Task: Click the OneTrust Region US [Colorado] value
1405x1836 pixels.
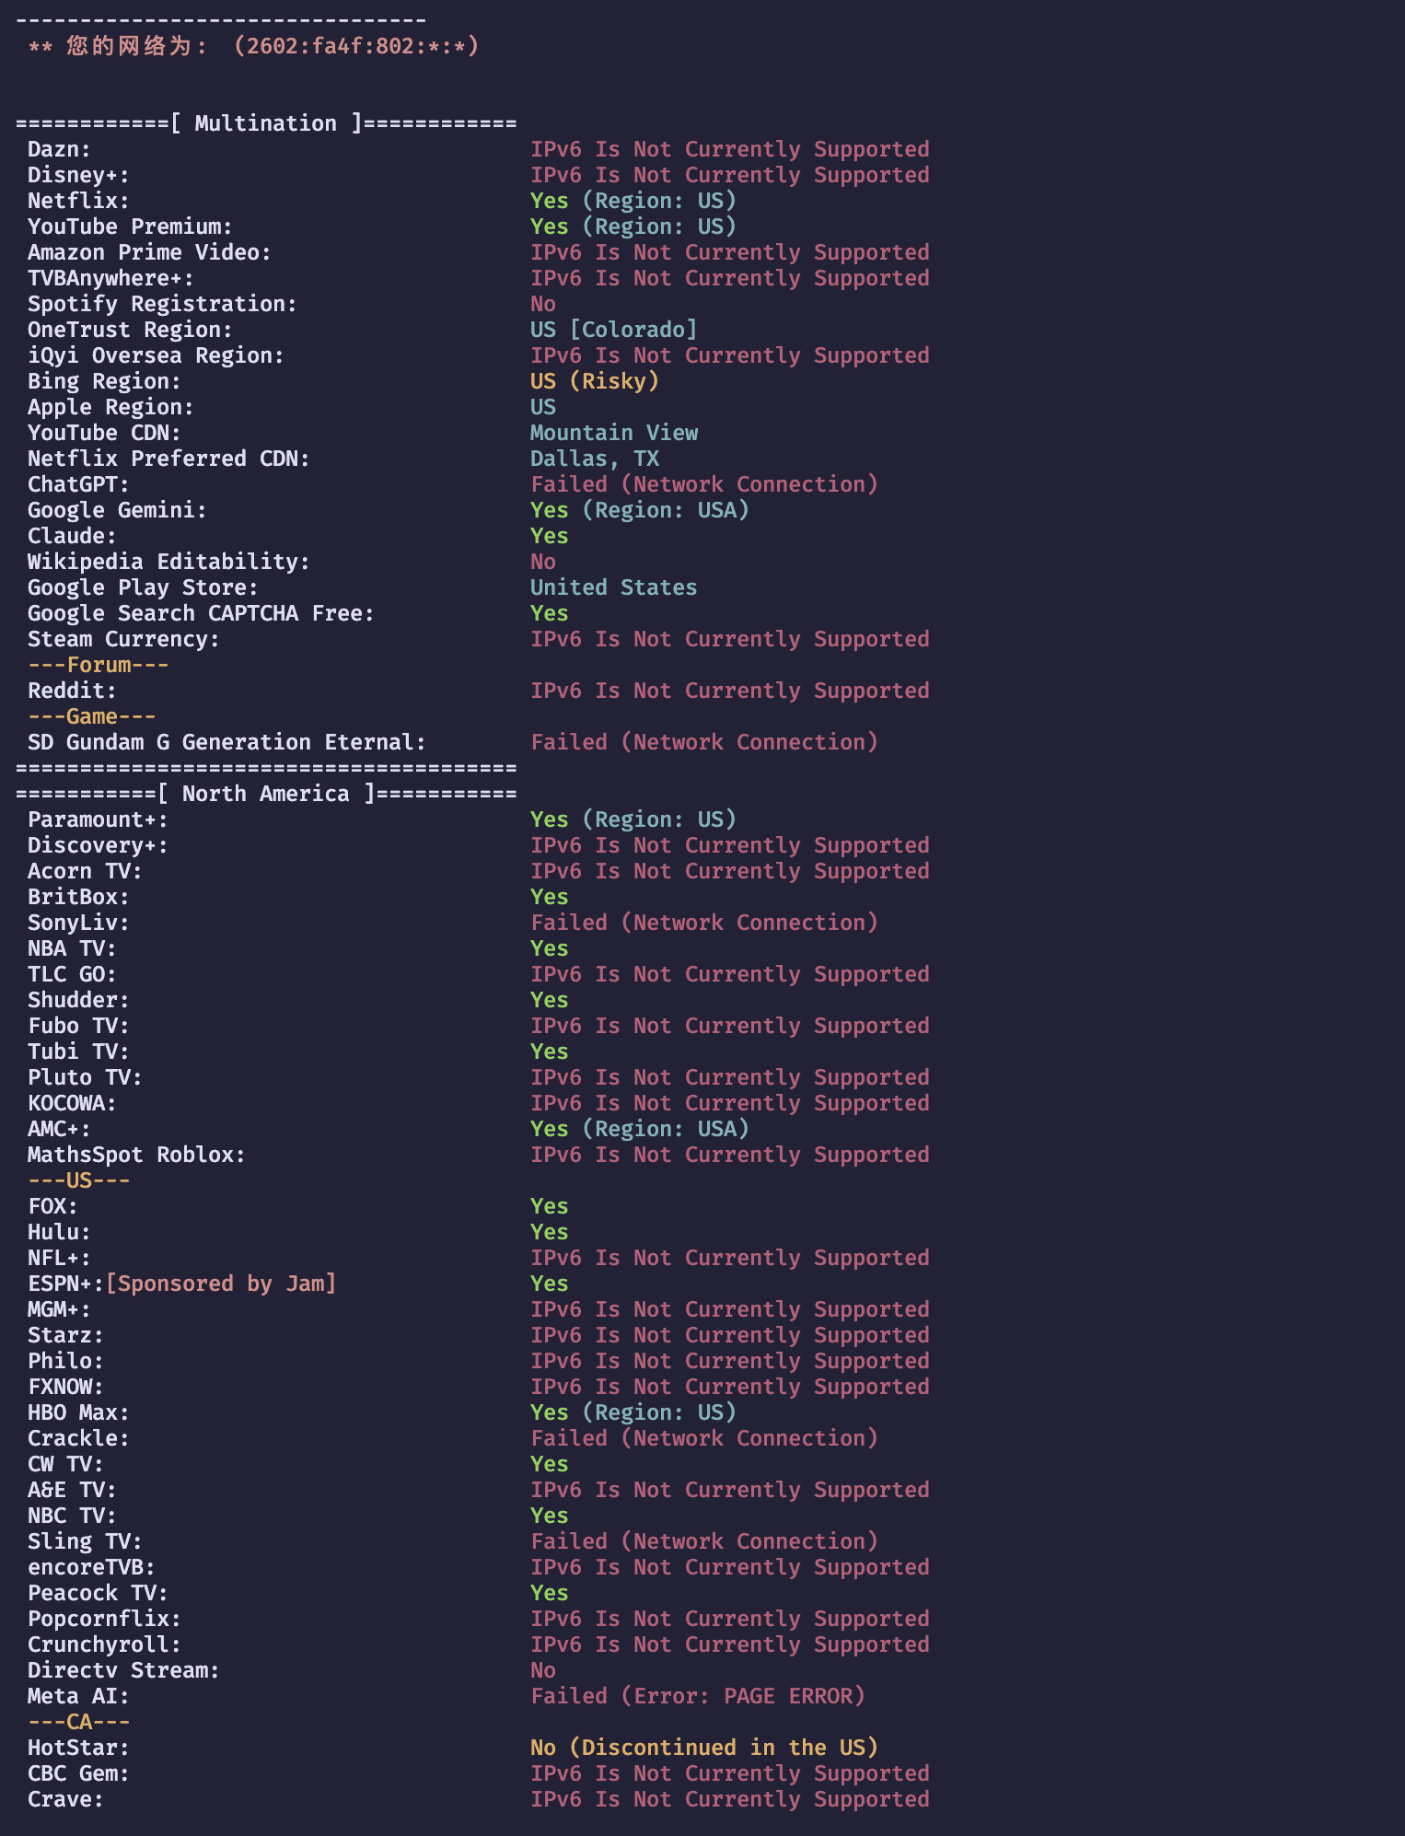Action: click(614, 330)
